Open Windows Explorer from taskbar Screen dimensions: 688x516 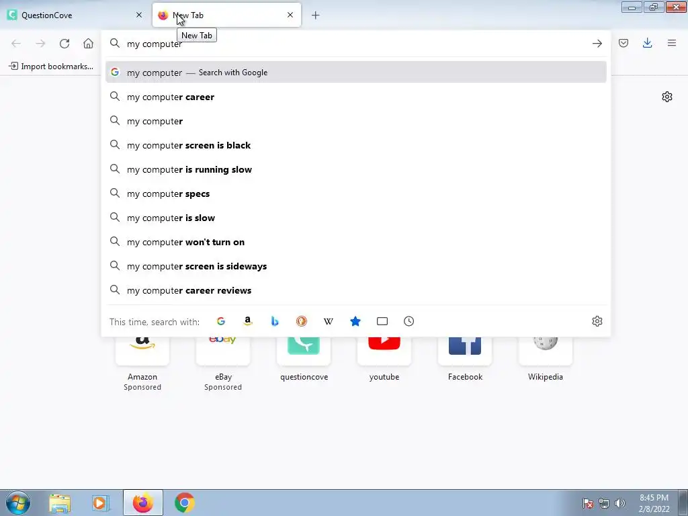click(x=60, y=503)
